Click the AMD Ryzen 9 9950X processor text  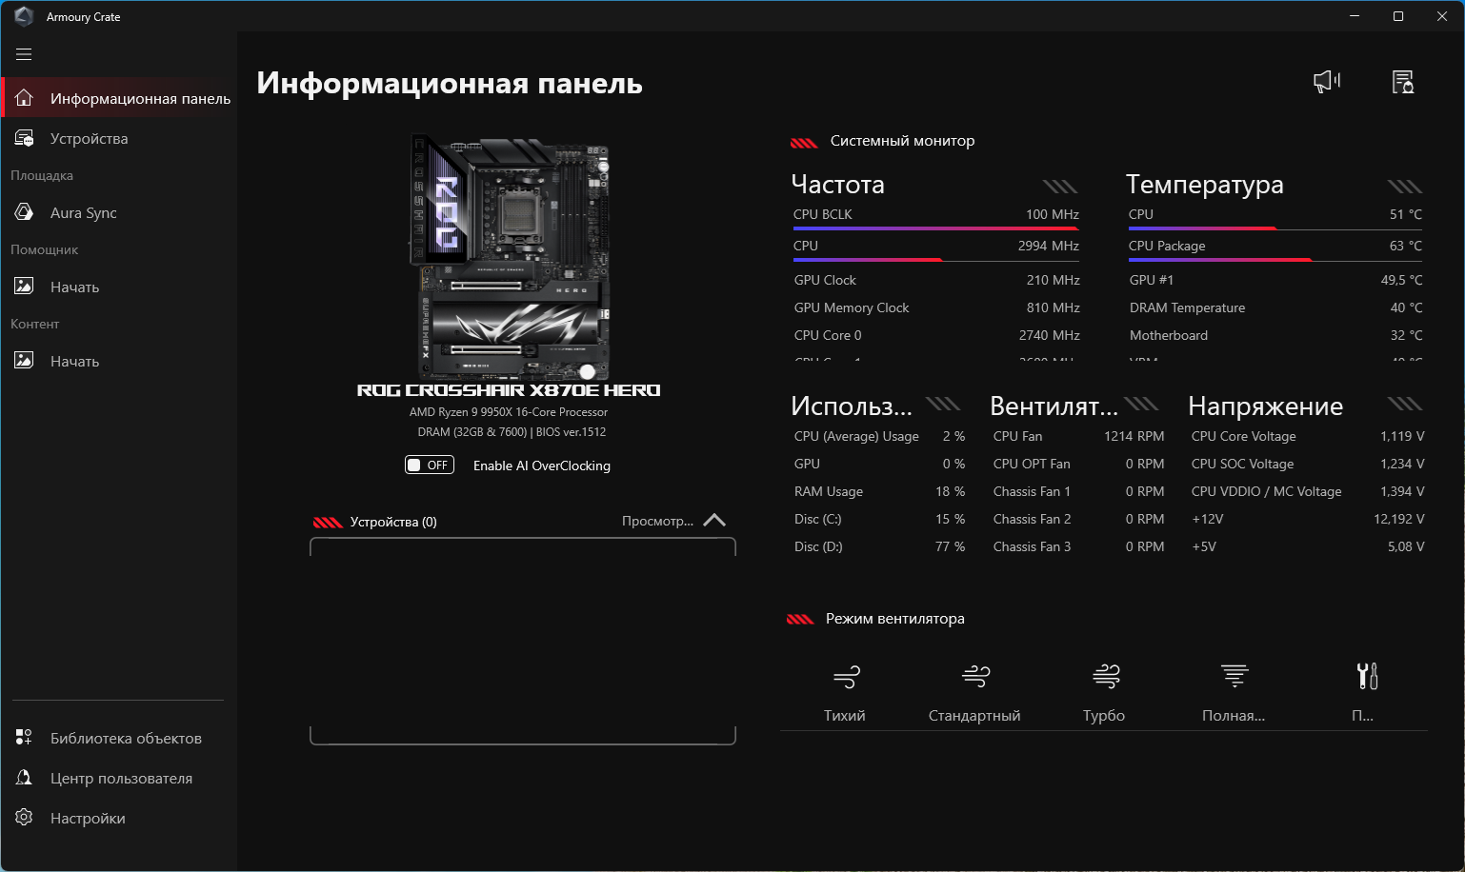click(509, 412)
